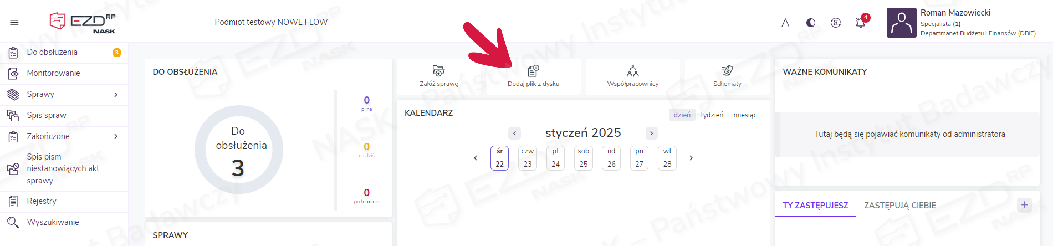Expand the Zakończone submenu
Viewport: 1053px width, 246px height.
point(116,136)
